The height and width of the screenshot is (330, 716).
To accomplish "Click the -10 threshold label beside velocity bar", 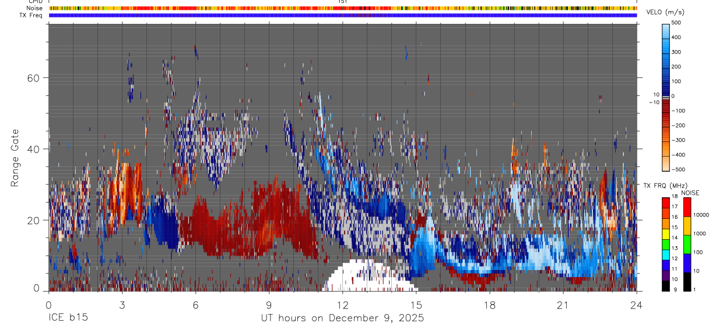I will pos(654,102).
